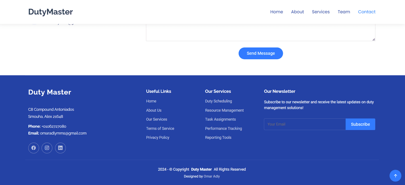This screenshot has width=405, height=185.
Task: Click the textarea resize handle corner
Action: [x=373, y=39]
